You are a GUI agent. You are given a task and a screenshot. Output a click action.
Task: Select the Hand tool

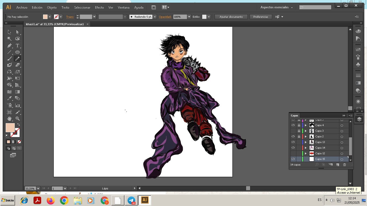point(9,119)
